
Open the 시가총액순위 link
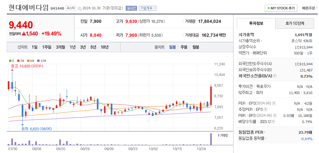pyautogui.click(x=250, y=41)
